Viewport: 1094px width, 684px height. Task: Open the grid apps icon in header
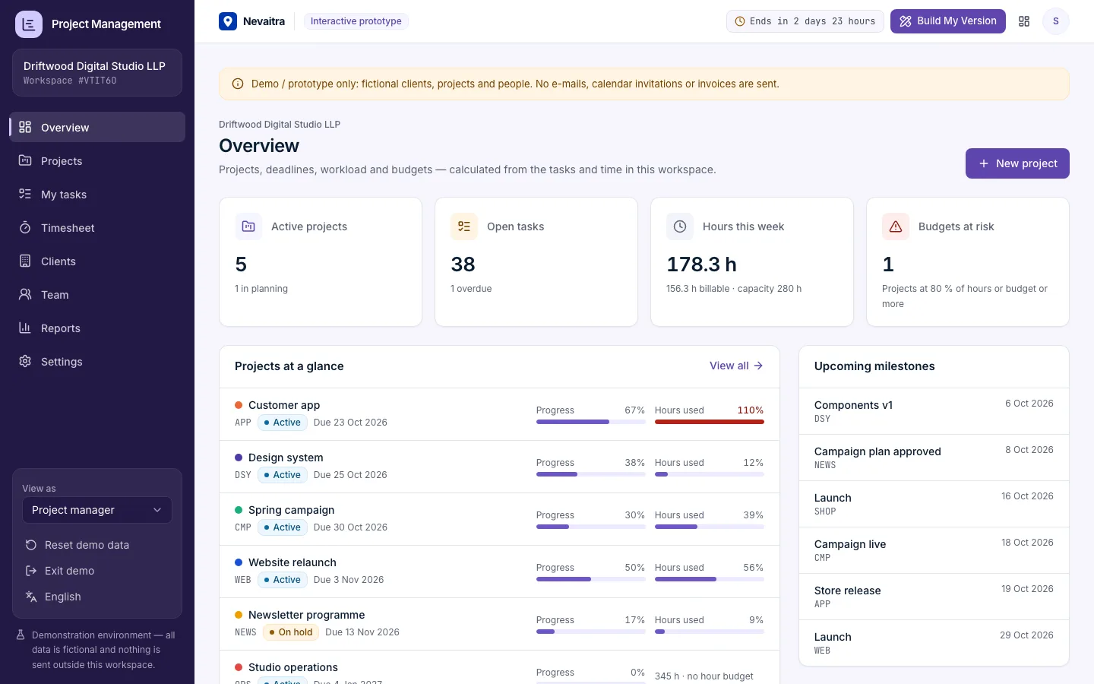coord(1024,21)
